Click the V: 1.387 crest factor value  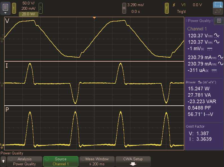(199, 134)
